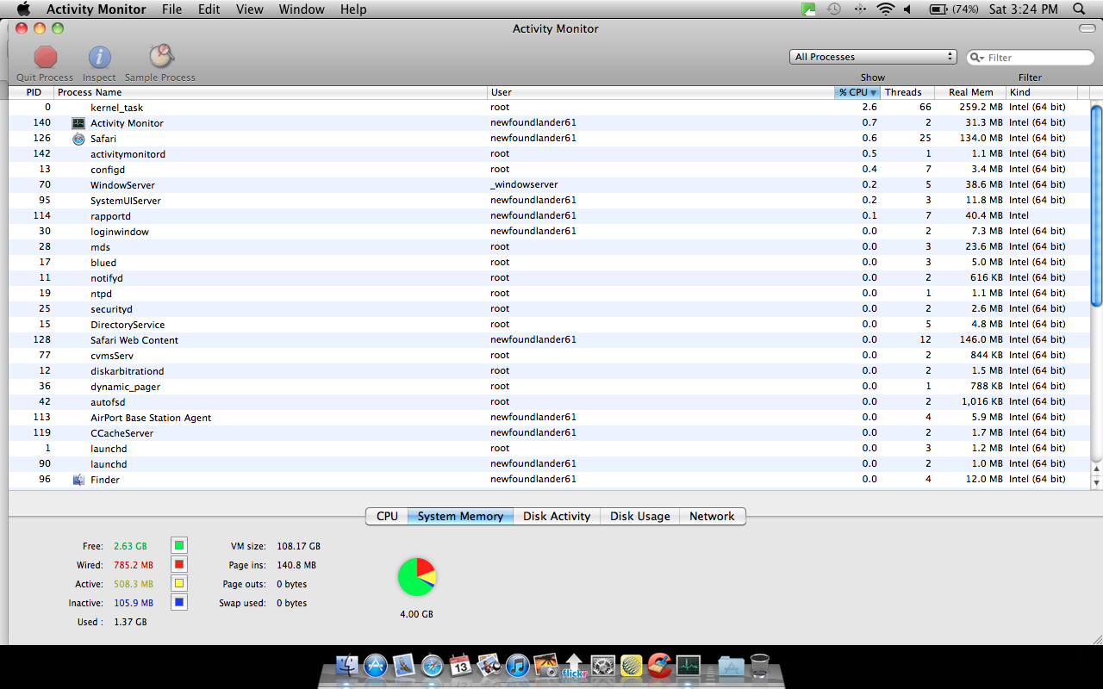This screenshot has height=689, width=1103.
Task: Click the Time Machine menu bar icon
Action: pyautogui.click(x=834, y=9)
